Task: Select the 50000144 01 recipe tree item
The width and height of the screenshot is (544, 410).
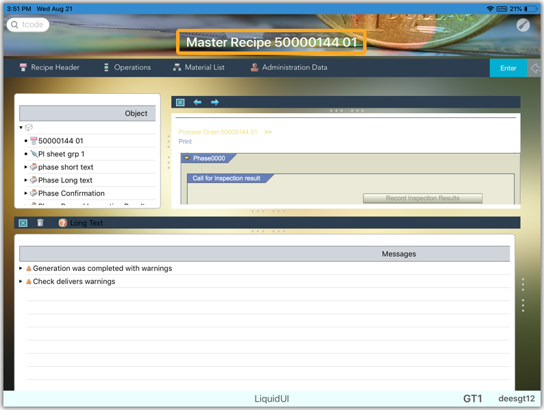Action: click(60, 141)
